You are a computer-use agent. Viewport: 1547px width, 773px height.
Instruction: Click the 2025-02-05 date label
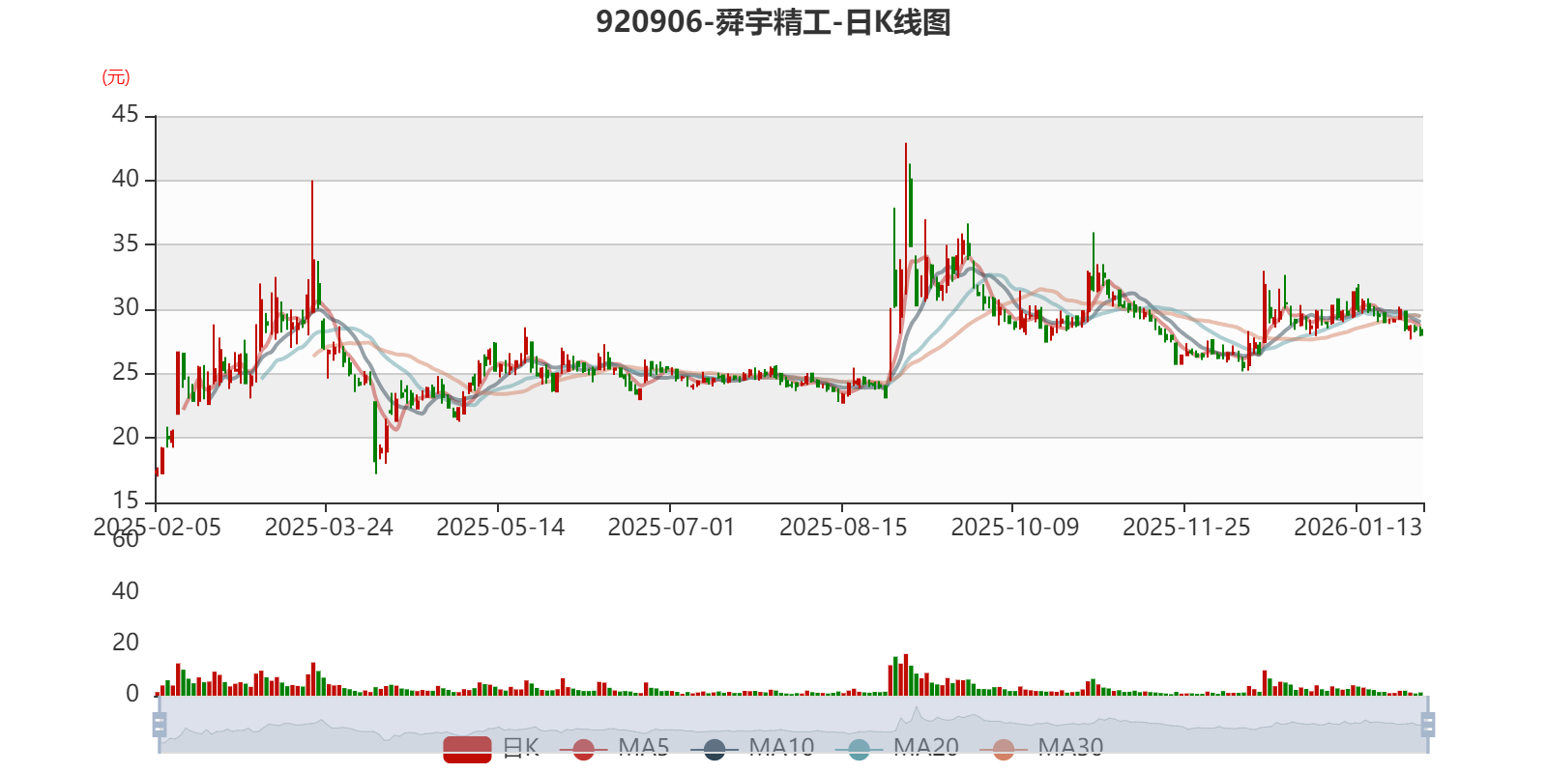tap(158, 528)
